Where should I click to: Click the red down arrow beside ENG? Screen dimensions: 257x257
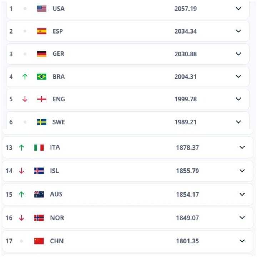[25, 99]
